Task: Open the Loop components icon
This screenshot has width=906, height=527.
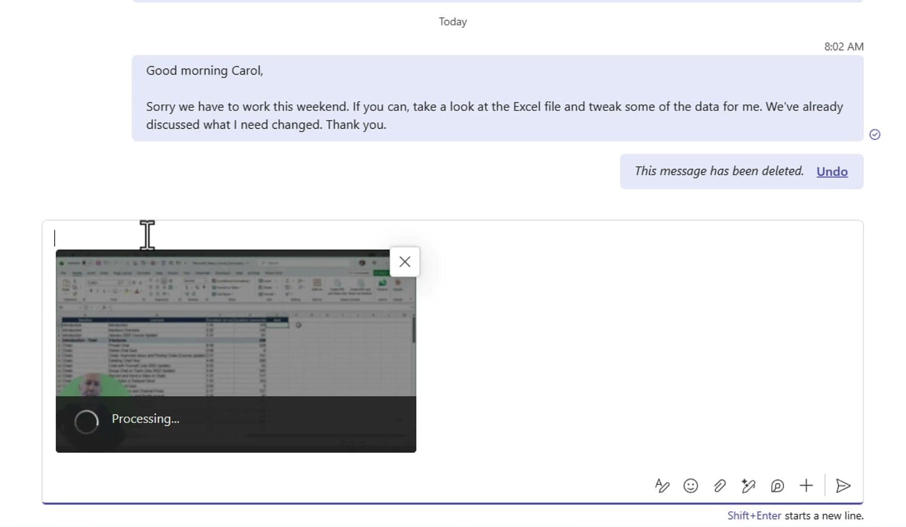Action: (777, 486)
